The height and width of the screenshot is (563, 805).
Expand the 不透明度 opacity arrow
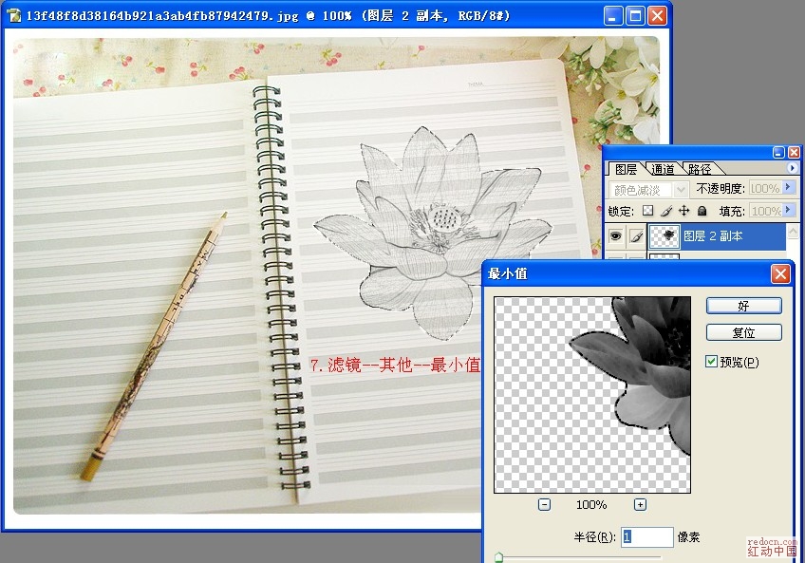coord(788,188)
